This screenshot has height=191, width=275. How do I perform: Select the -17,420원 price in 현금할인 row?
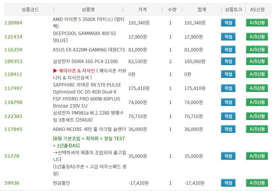(138, 183)
